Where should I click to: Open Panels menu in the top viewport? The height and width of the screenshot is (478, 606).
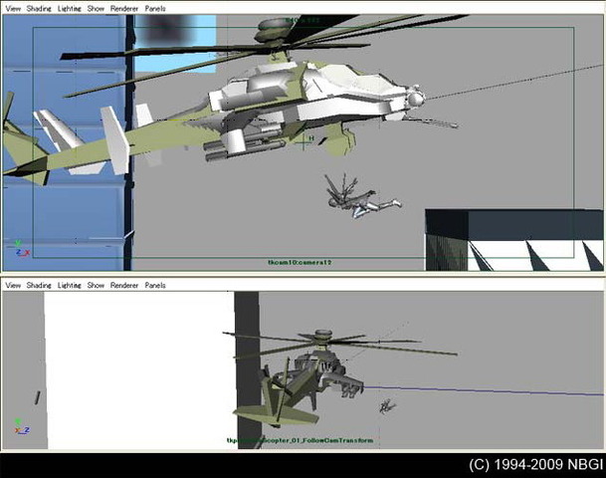pyautogui.click(x=155, y=8)
